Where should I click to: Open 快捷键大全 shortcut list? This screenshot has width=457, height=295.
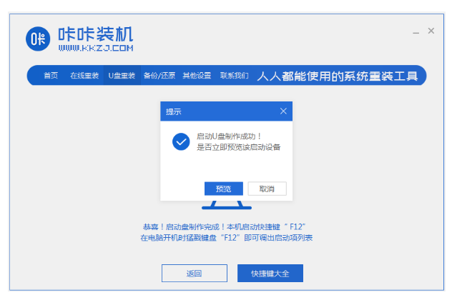tap(270, 273)
